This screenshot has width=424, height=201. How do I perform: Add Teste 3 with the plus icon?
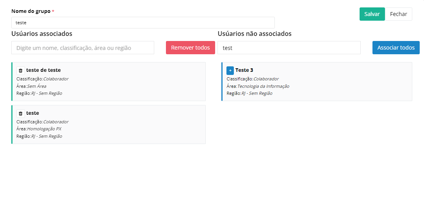point(230,71)
